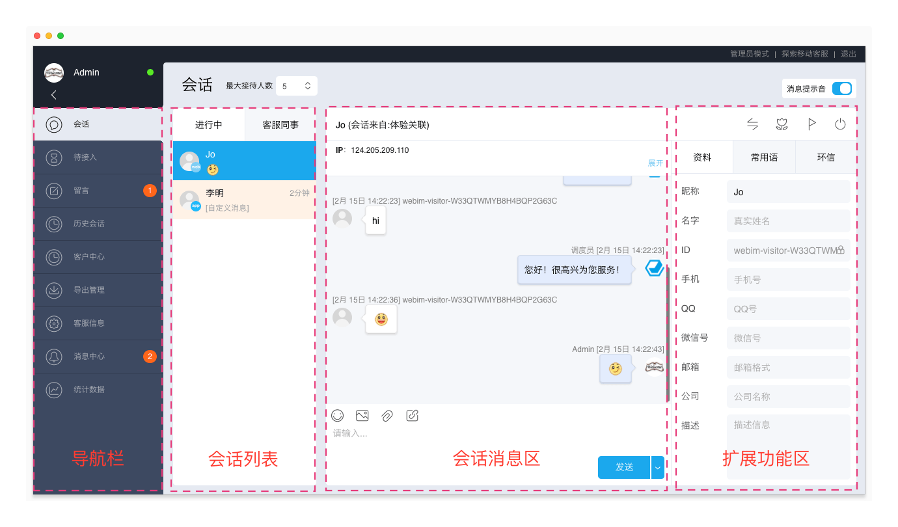Open the 发送 button dropdown arrow
This screenshot has height=527, width=898.
(x=658, y=467)
